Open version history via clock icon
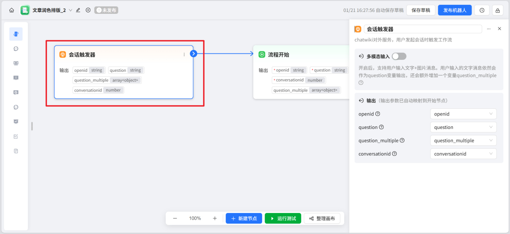Viewport: 510px width, 234px height. pos(482,10)
